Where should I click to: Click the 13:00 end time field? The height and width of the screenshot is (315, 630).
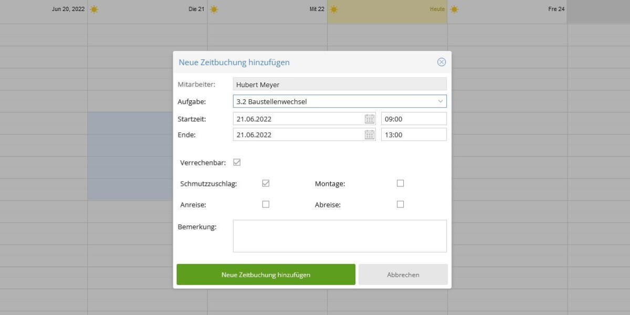(x=414, y=134)
